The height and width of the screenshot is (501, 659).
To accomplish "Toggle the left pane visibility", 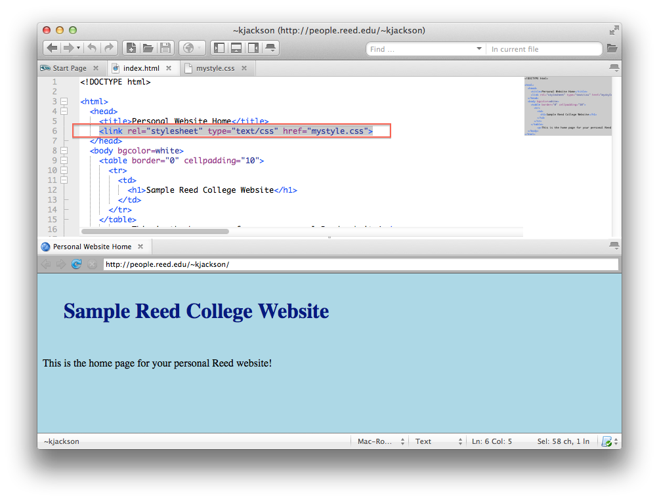I will click(219, 48).
